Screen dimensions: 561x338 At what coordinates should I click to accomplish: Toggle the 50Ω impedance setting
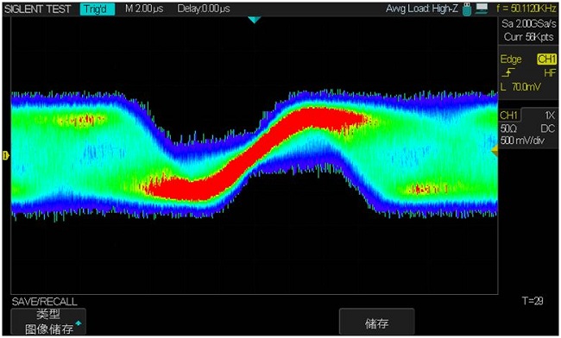click(508, 128)
